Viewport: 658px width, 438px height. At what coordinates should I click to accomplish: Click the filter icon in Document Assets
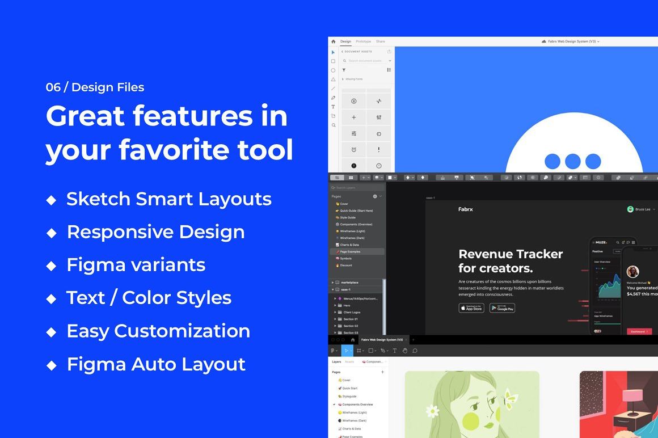tap(344, 70)
